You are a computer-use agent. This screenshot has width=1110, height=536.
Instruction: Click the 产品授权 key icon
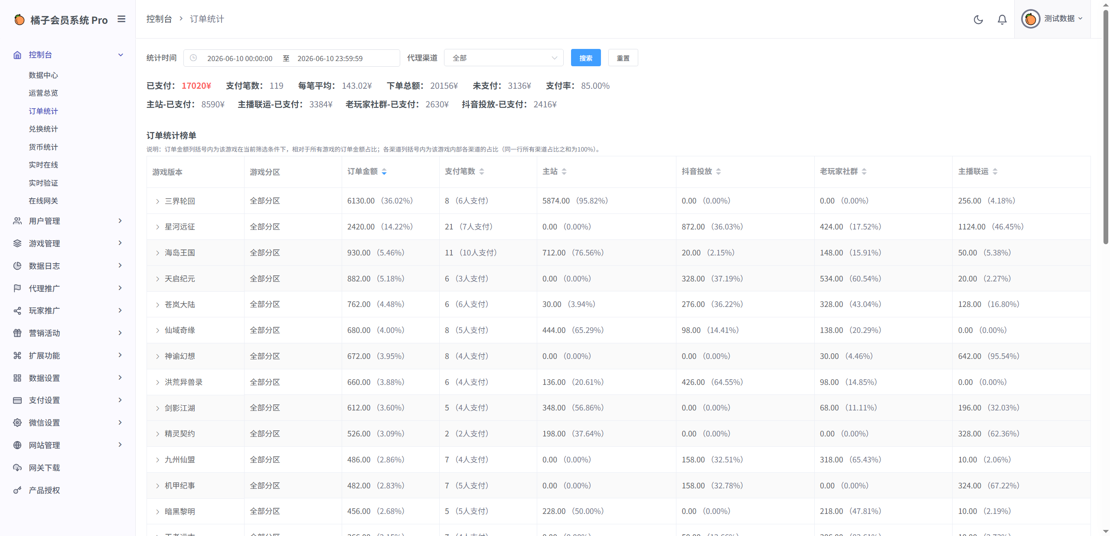[x=17, y=490]
